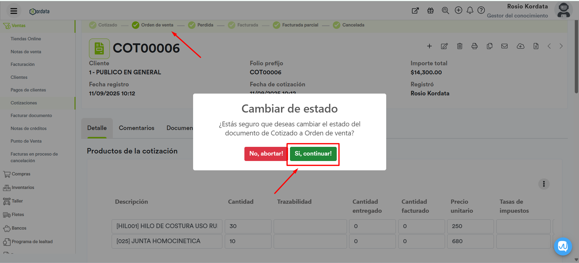The image size is (579, 263).
Task: Open the notifications bell
Action: click(470, 11)
